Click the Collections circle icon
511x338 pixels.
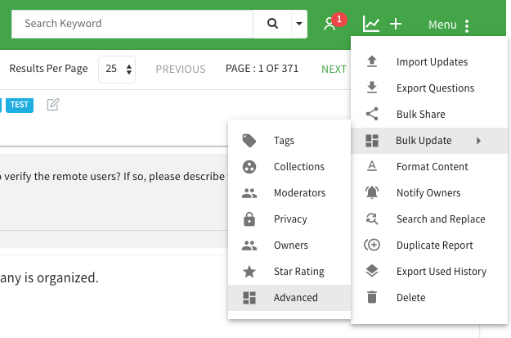coord(249,167)
